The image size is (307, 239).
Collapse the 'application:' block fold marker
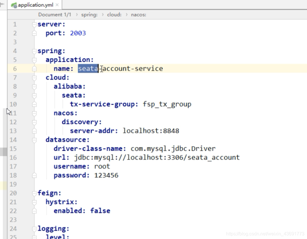click(34, 60)
